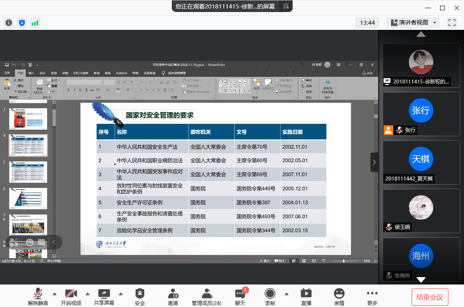Start recording with the 录制 icon

click(x=270, y=294)
